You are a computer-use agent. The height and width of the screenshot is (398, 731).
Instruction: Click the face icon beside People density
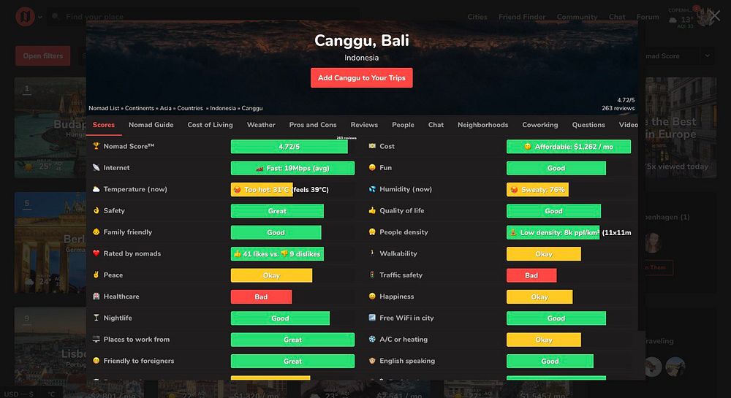tap(372, 231)
